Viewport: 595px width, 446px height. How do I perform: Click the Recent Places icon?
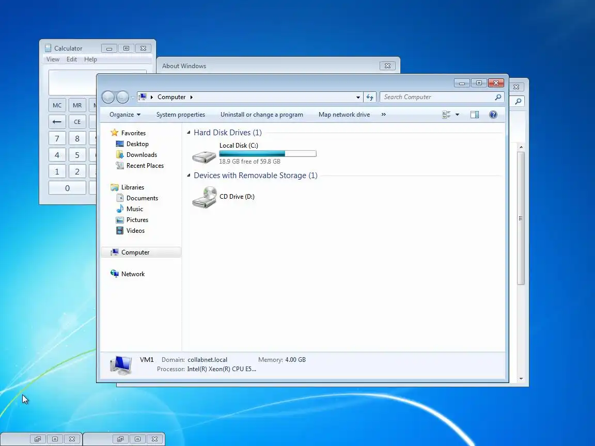(x=119, y=165)
